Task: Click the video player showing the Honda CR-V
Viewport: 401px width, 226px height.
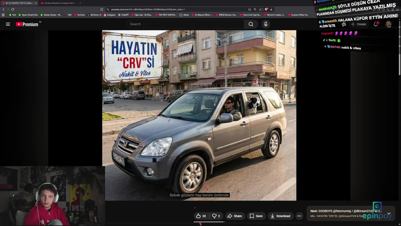Action: click(x=199, y=115)
